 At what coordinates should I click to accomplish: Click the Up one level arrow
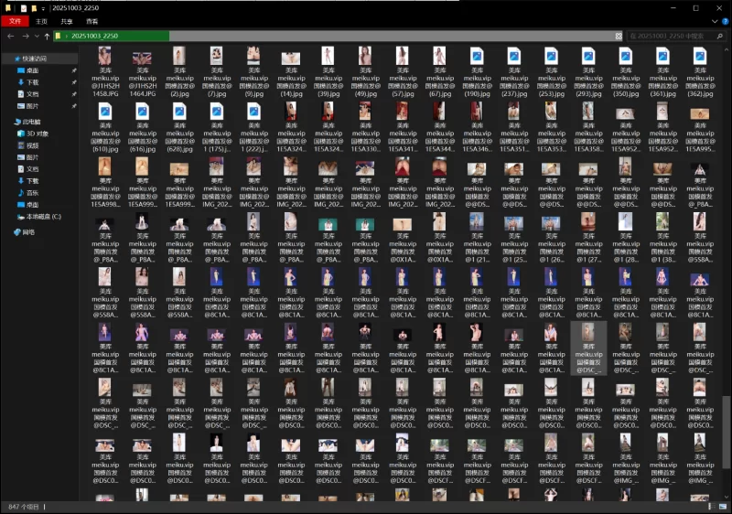click(x=47, y=37)
